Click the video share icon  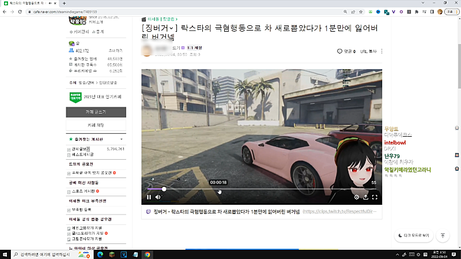(365, 197)
